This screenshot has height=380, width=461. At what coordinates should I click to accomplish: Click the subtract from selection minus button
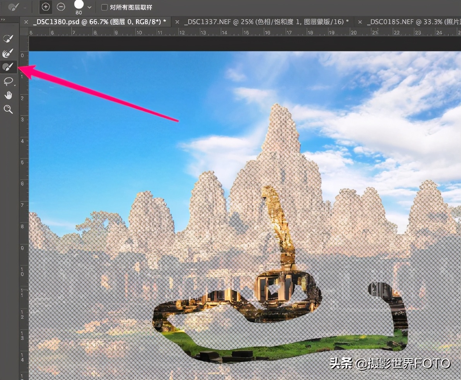[61, 7]
